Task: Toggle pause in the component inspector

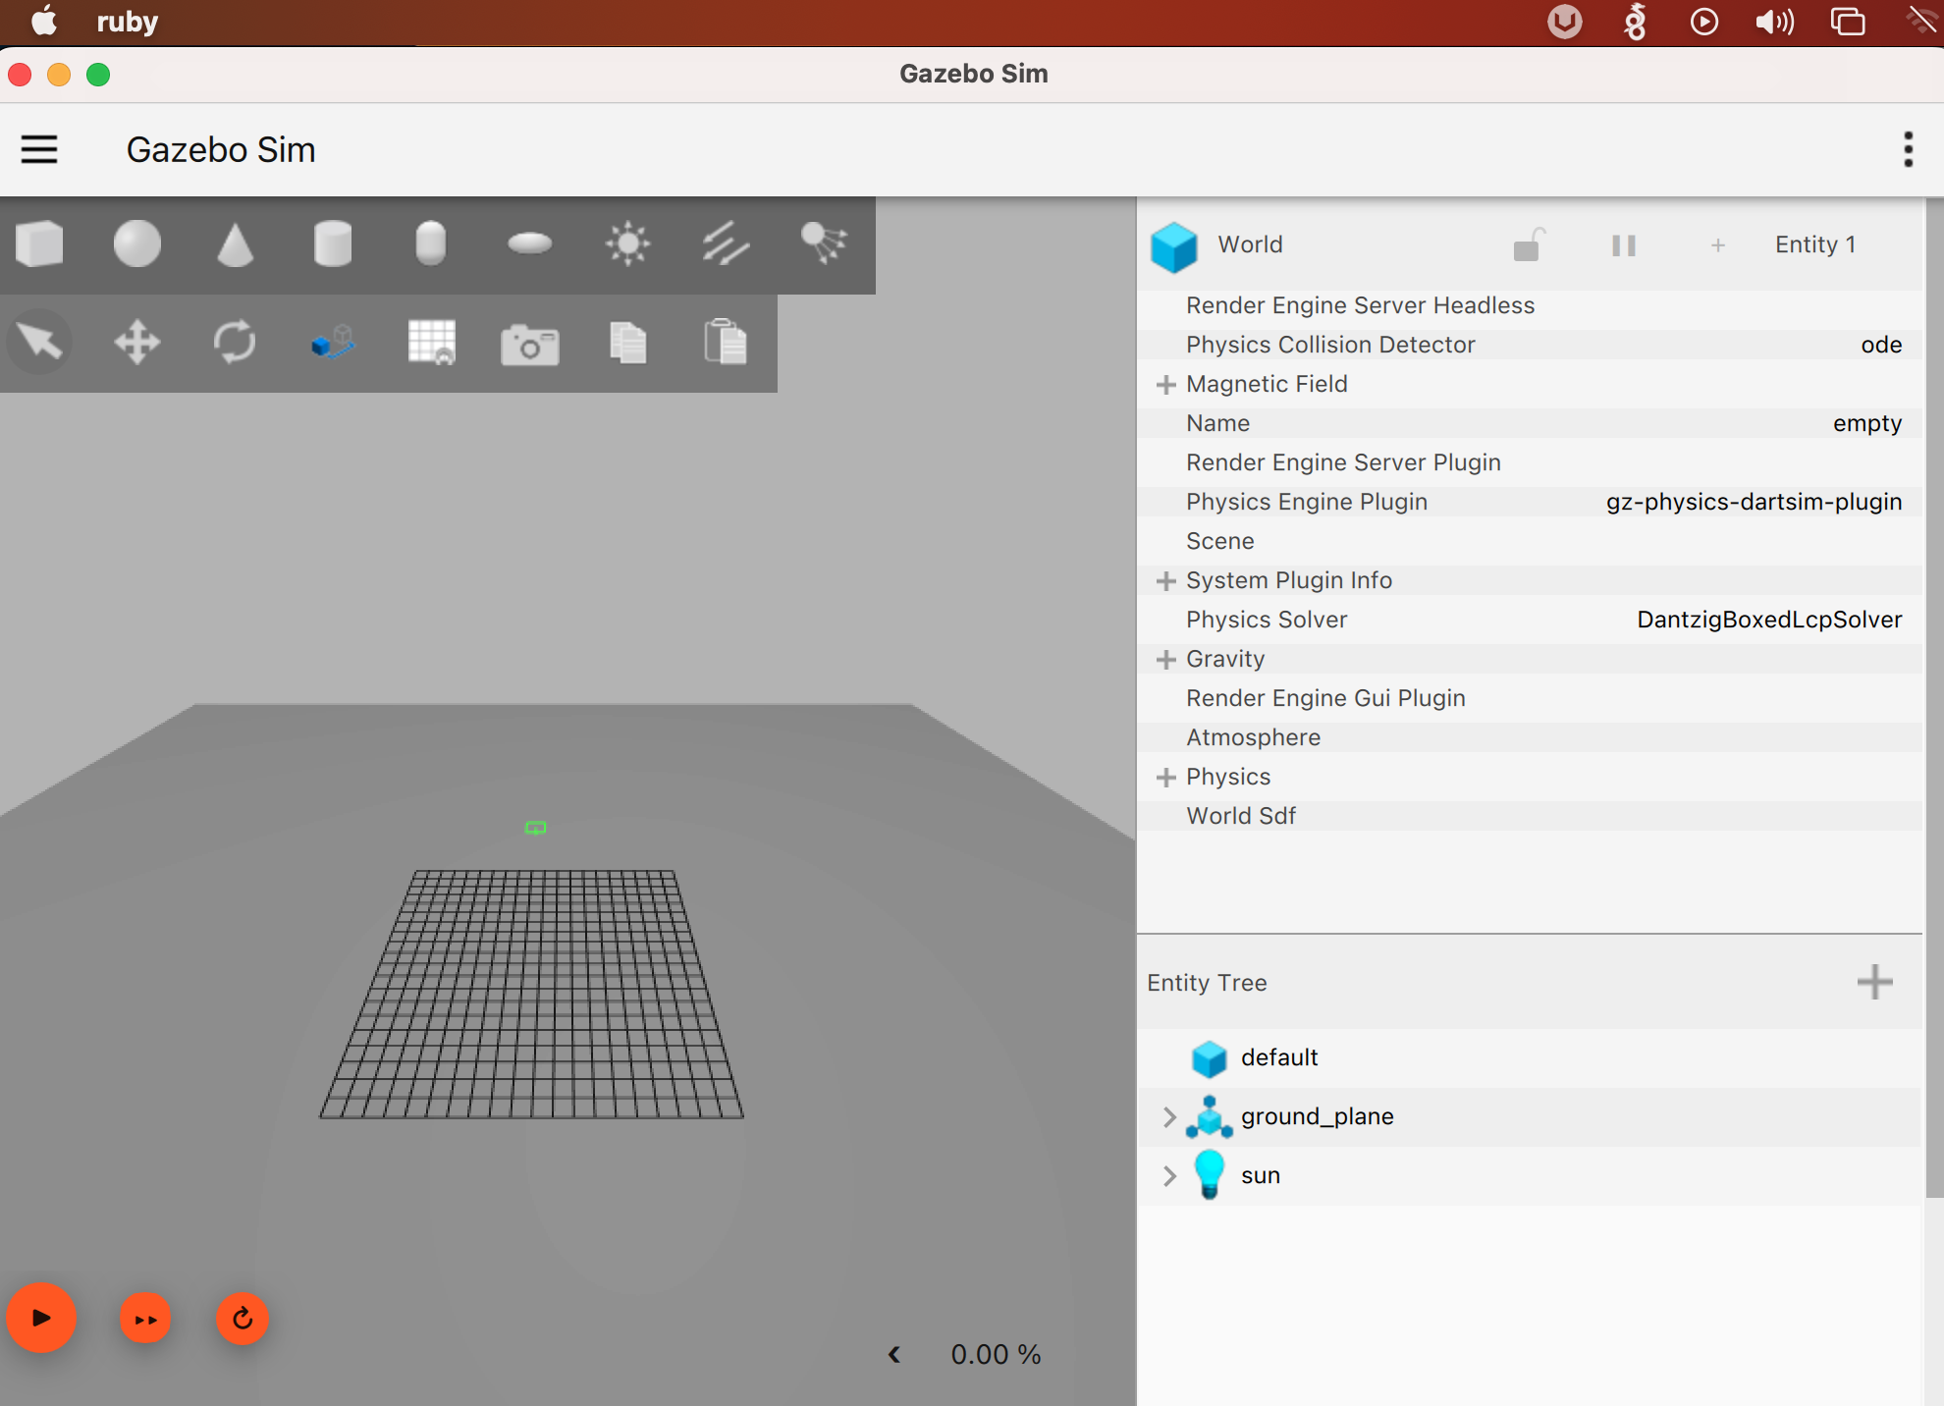Action: click(1624, 244)
